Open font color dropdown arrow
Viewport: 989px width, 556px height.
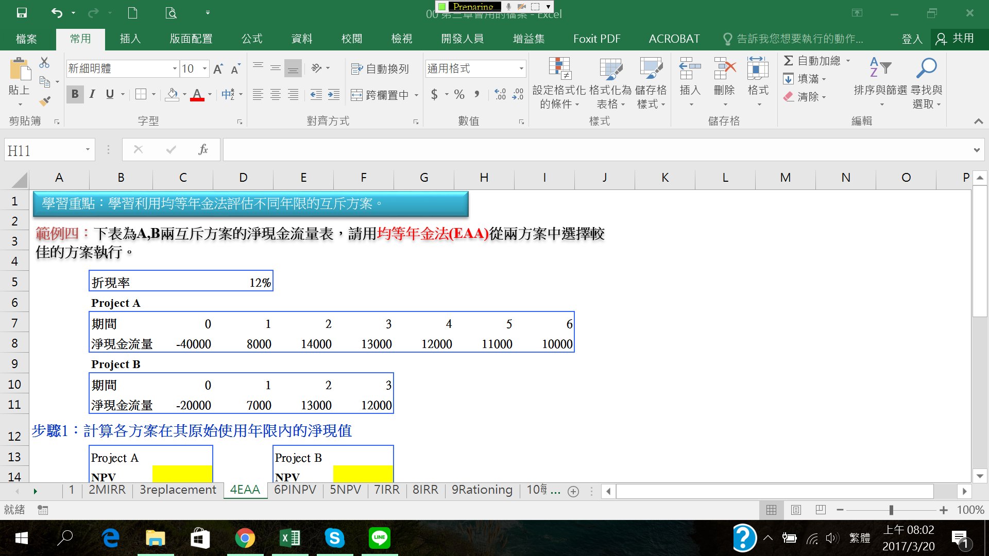coord(210,94)
